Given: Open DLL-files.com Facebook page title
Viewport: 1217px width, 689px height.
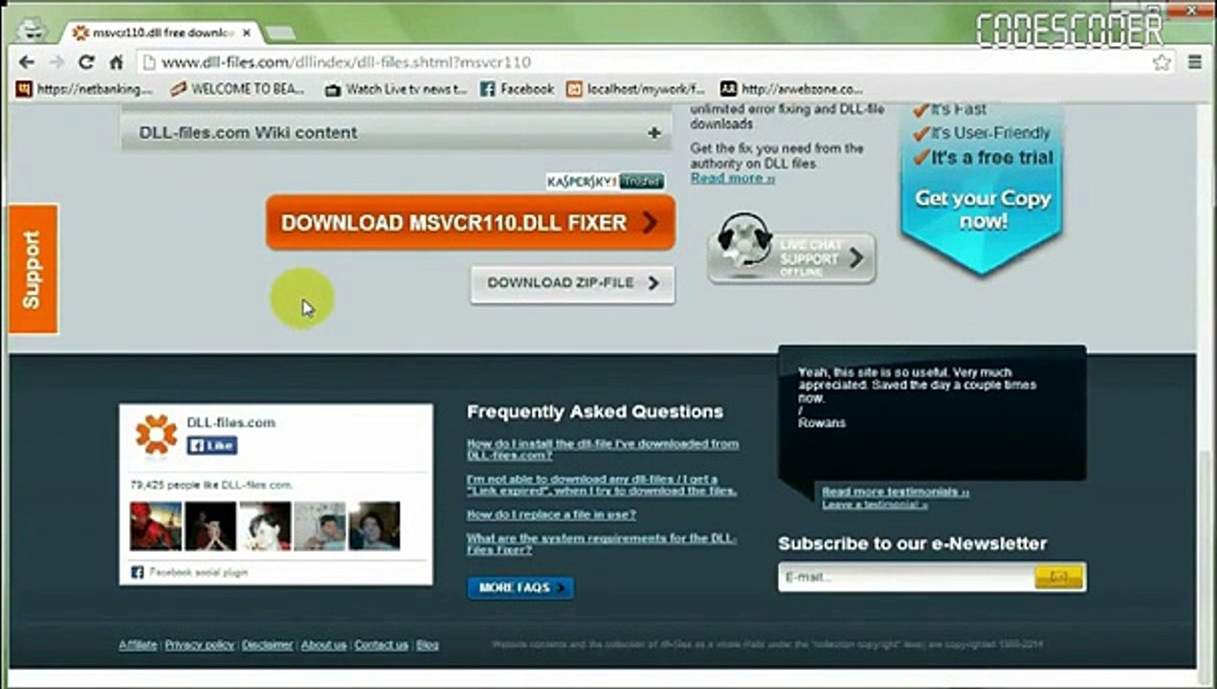Looking at the screenshot, I should 231,422.
